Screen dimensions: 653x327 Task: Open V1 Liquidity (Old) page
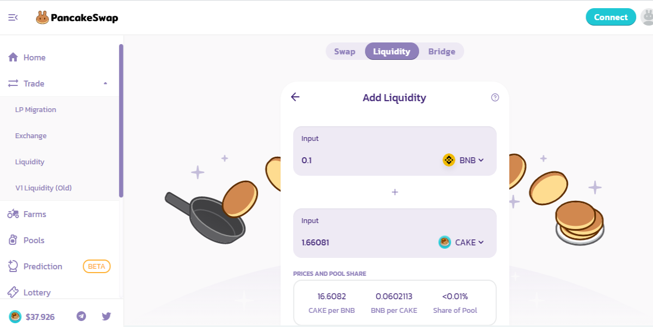(44, 188)
